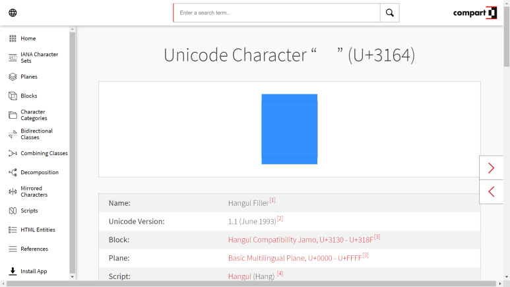Open IANA Character Sets menu item
510x287 pixels.
tap(40, 57)
